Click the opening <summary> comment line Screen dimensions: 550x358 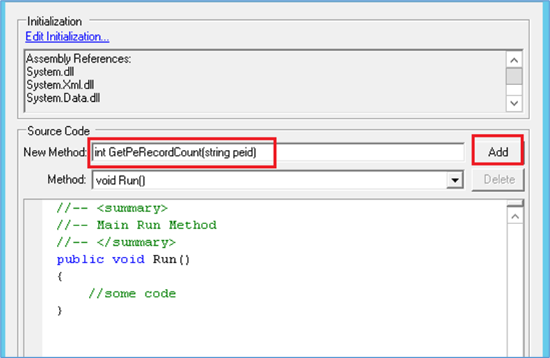click(x=112, y=207)
